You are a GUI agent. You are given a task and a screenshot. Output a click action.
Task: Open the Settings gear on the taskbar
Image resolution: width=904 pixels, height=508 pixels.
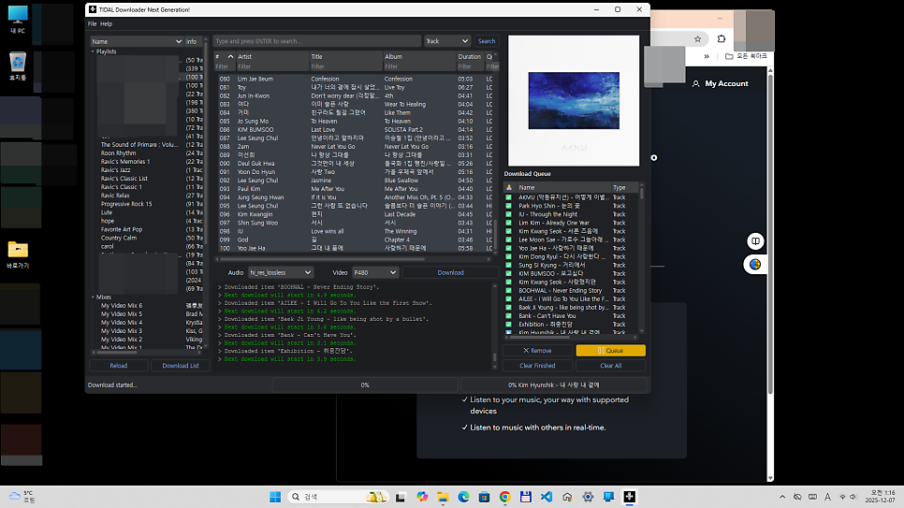click(x=588, y=497)
